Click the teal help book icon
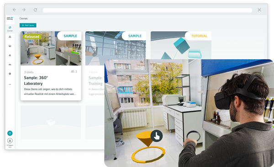The width and height of the screenshot is (274, 167). click(x=10, y=133)
